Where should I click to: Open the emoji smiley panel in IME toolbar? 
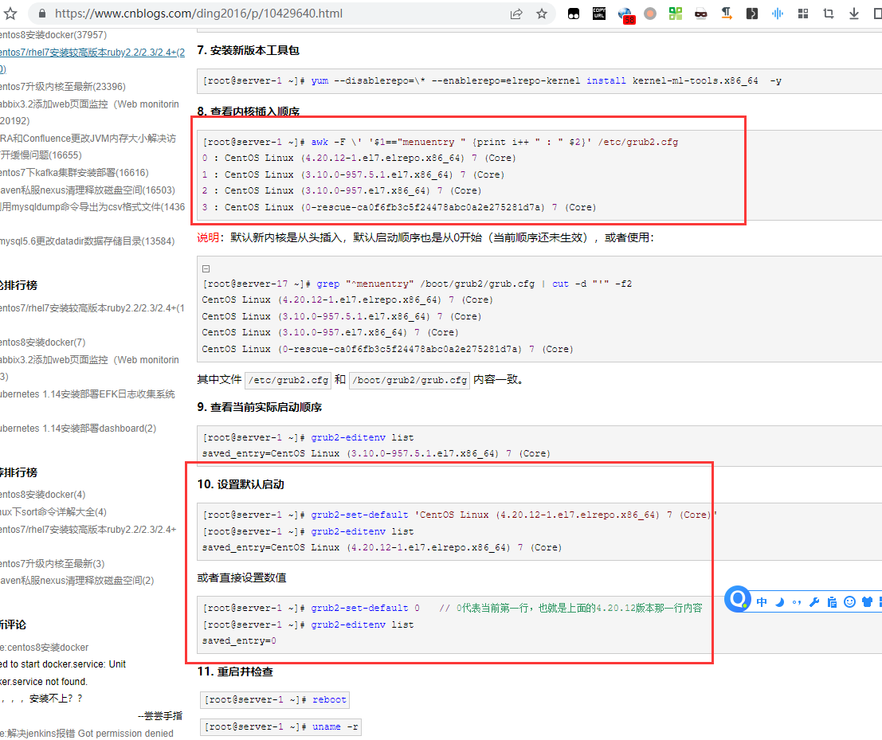[x=849, y=602]
